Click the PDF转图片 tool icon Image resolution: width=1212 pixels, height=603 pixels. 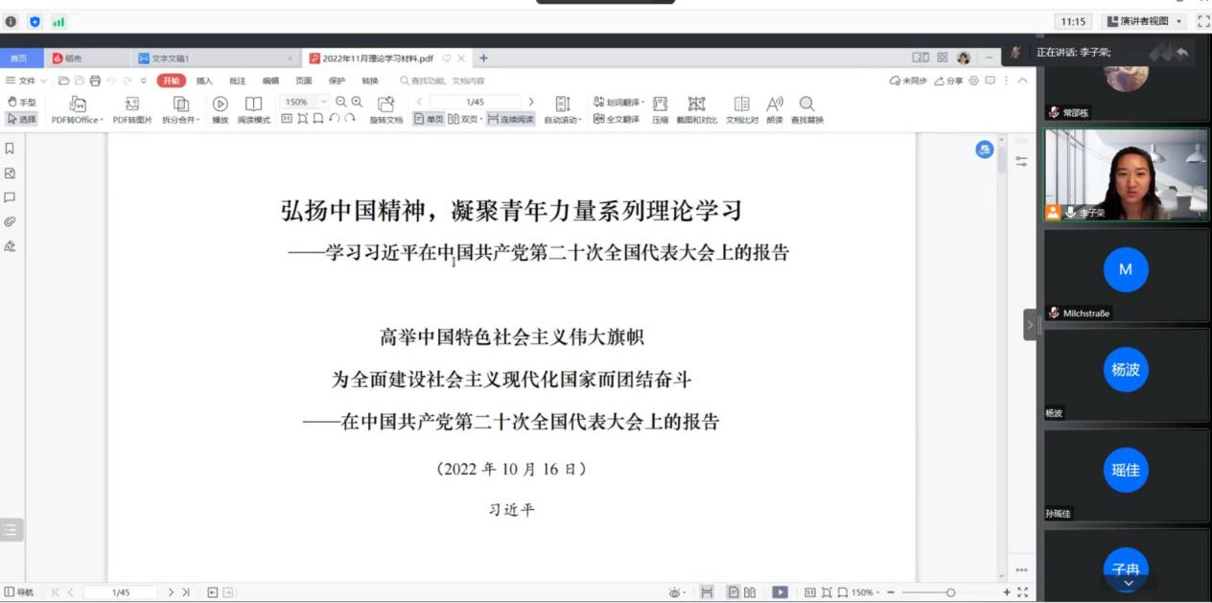coord(133,104)
